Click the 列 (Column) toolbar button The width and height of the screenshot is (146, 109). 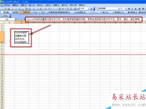(42, 12)
